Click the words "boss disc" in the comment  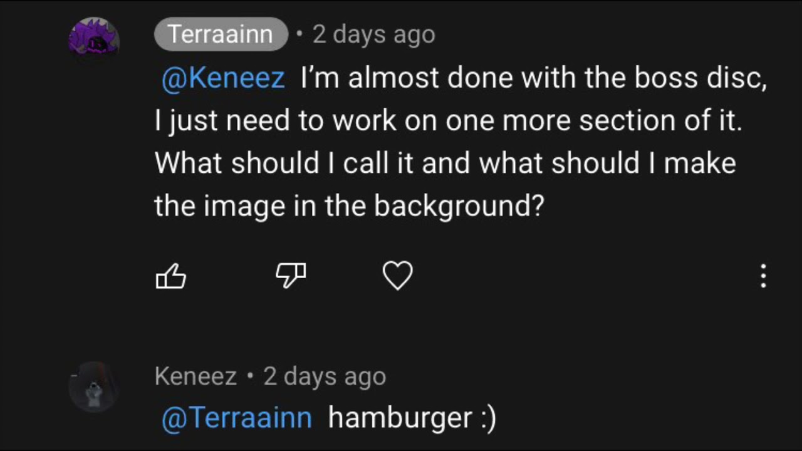click(x=699, y=78)
